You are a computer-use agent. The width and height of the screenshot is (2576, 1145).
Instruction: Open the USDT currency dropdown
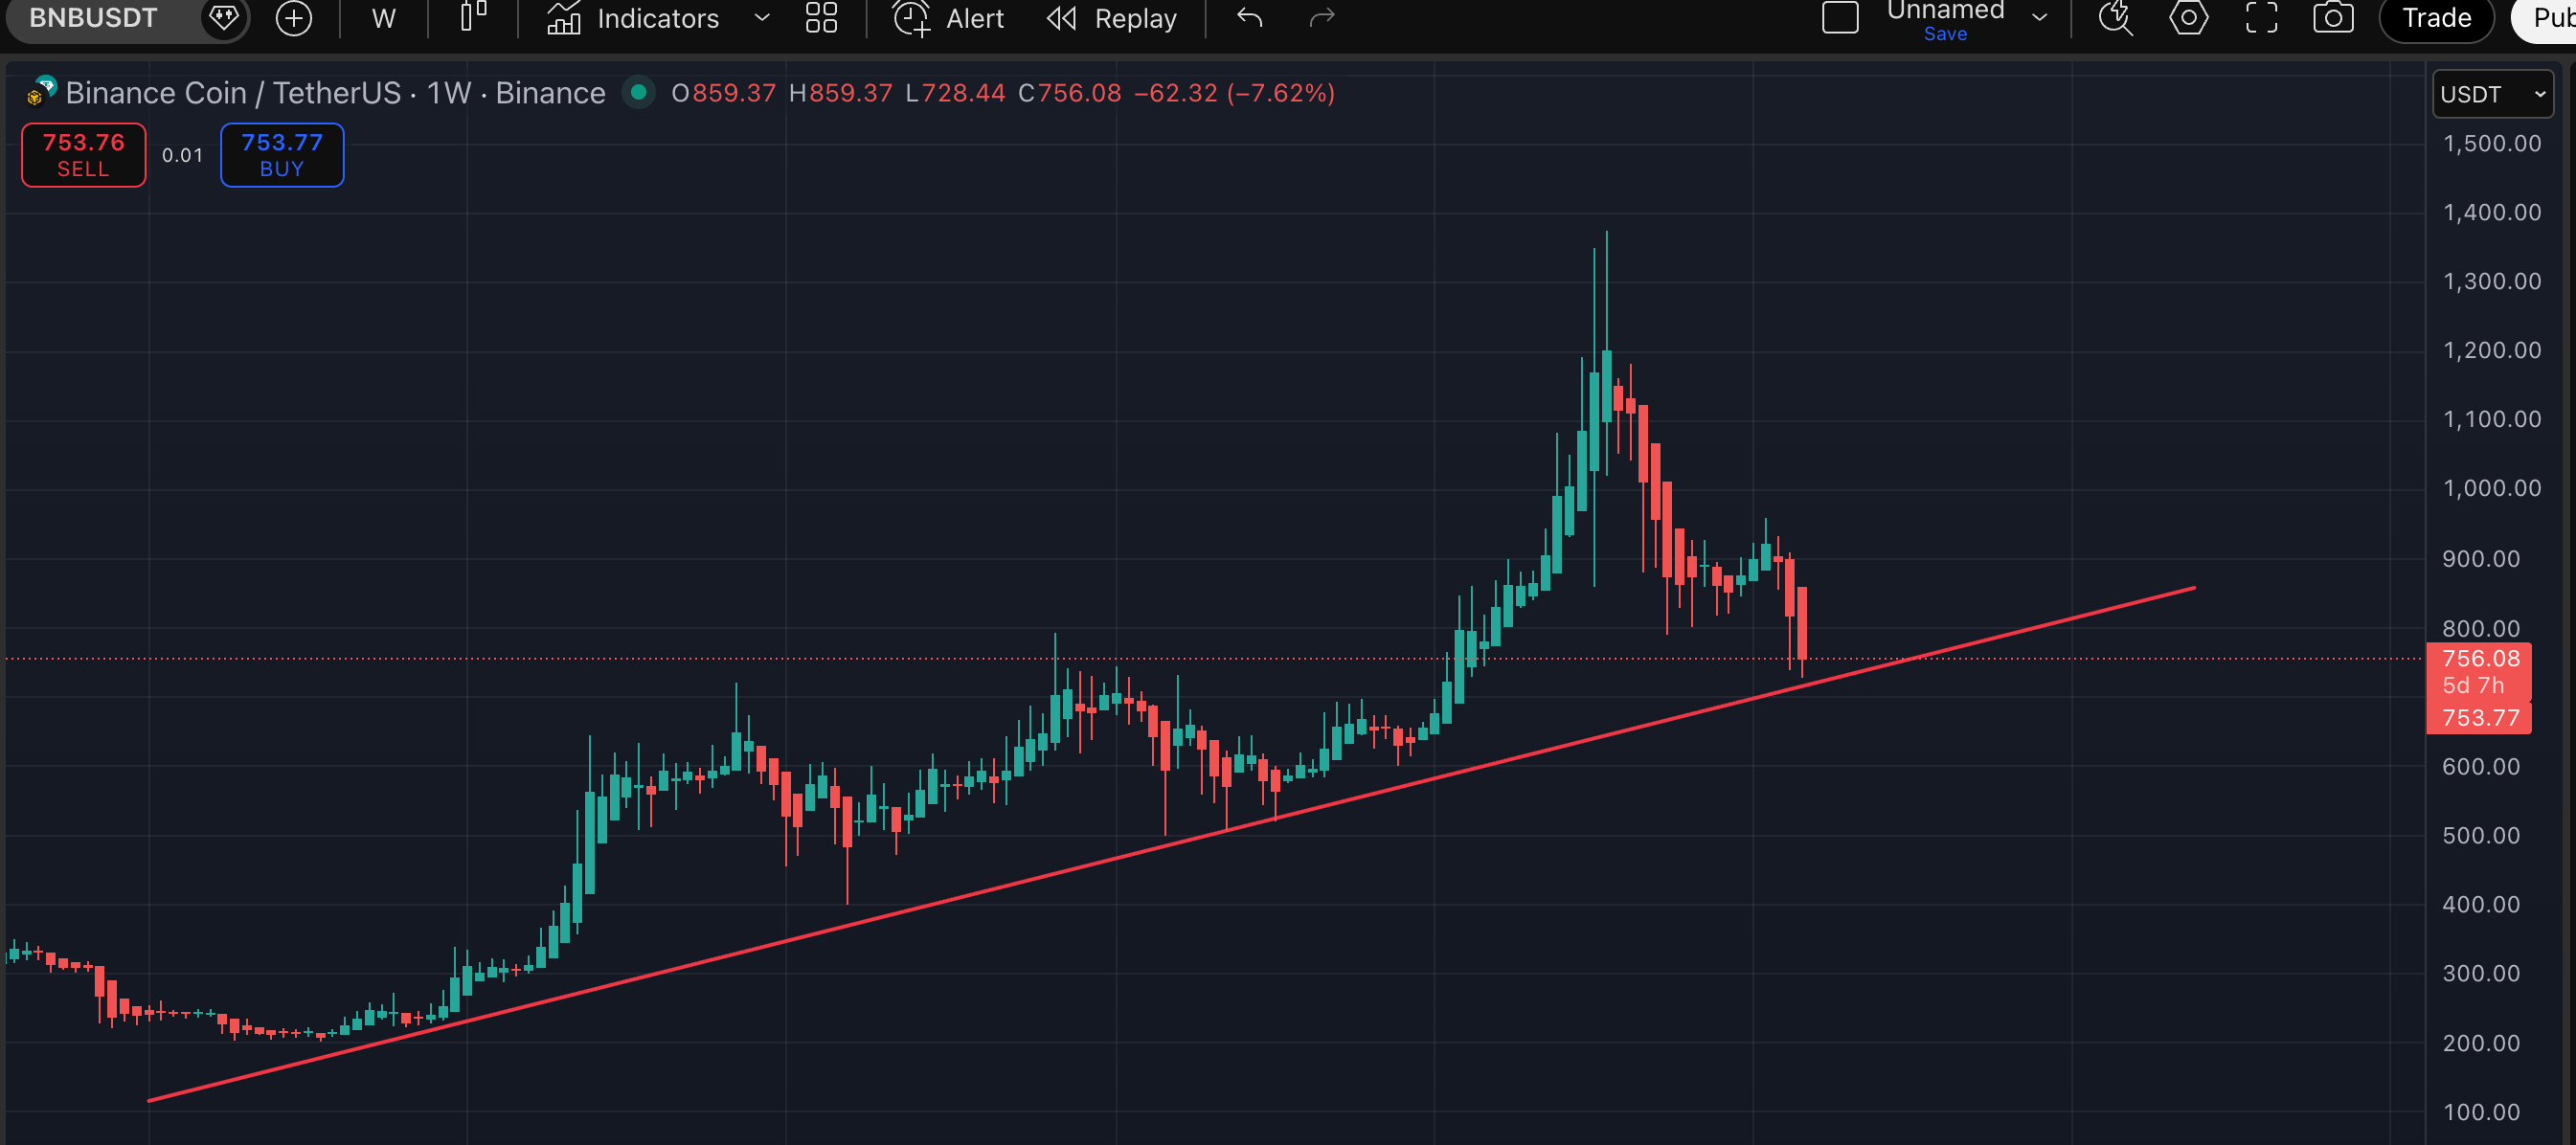pos(2492,94)
